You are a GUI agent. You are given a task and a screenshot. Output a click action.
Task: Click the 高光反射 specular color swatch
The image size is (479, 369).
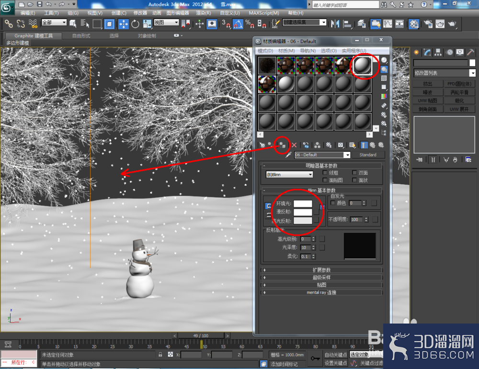[x=303, y=221]
